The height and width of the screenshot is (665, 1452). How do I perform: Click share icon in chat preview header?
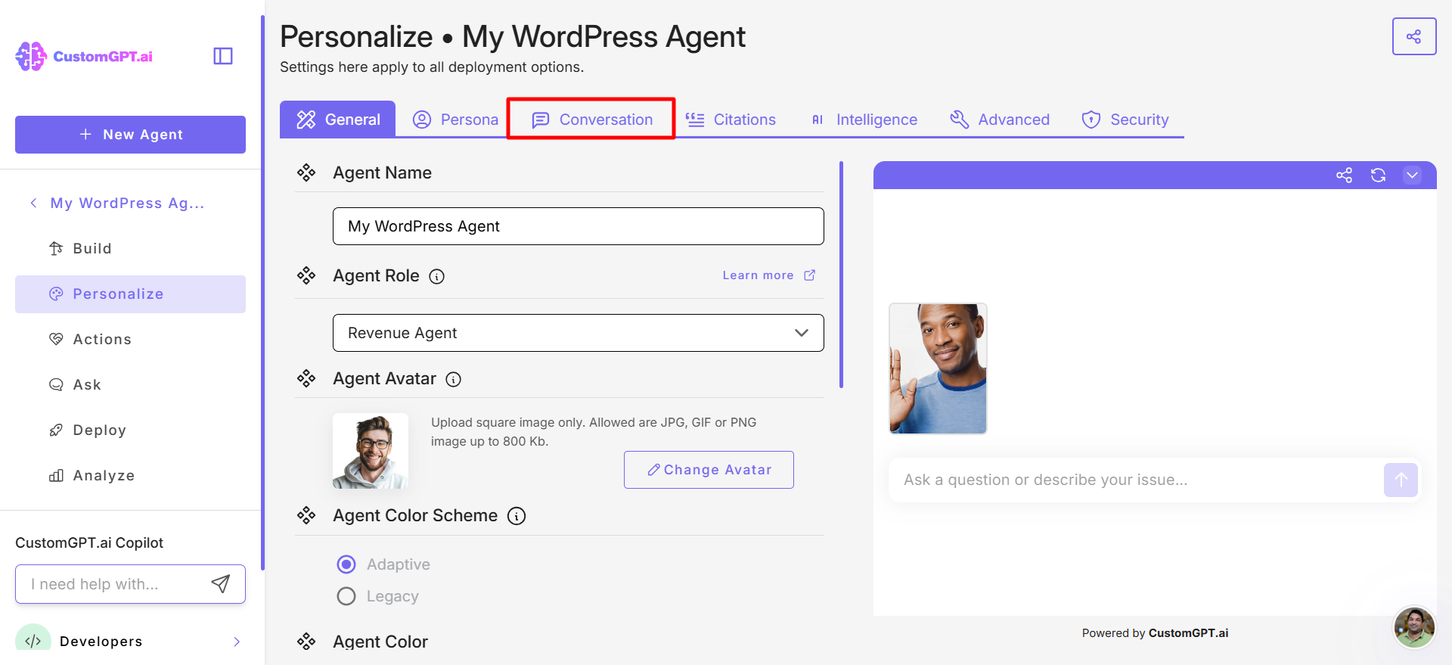click(1344, 176)
